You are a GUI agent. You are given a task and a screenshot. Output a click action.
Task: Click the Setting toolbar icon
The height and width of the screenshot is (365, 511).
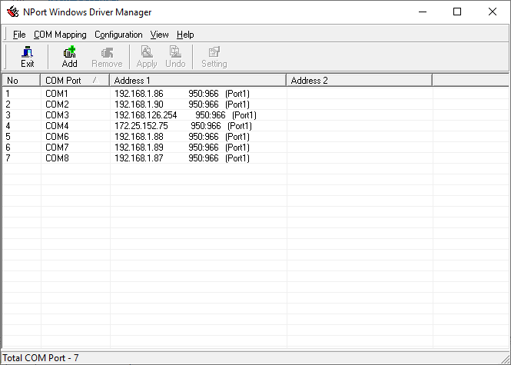coord(214,57)
